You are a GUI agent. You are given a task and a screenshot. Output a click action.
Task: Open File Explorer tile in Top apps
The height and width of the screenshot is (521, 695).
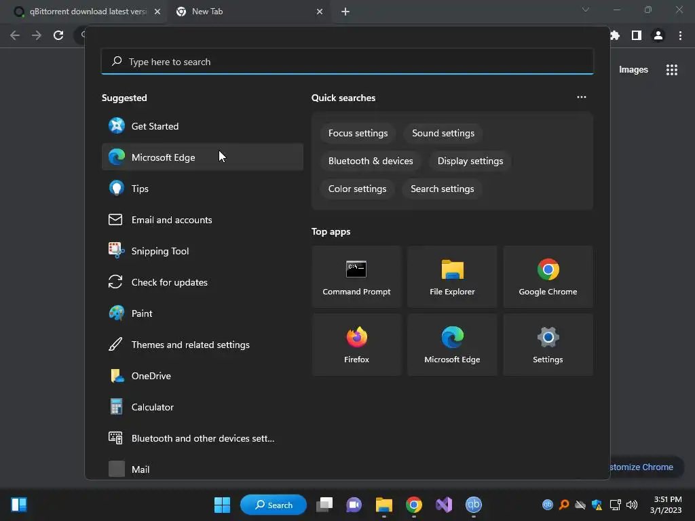coord(452,277)
